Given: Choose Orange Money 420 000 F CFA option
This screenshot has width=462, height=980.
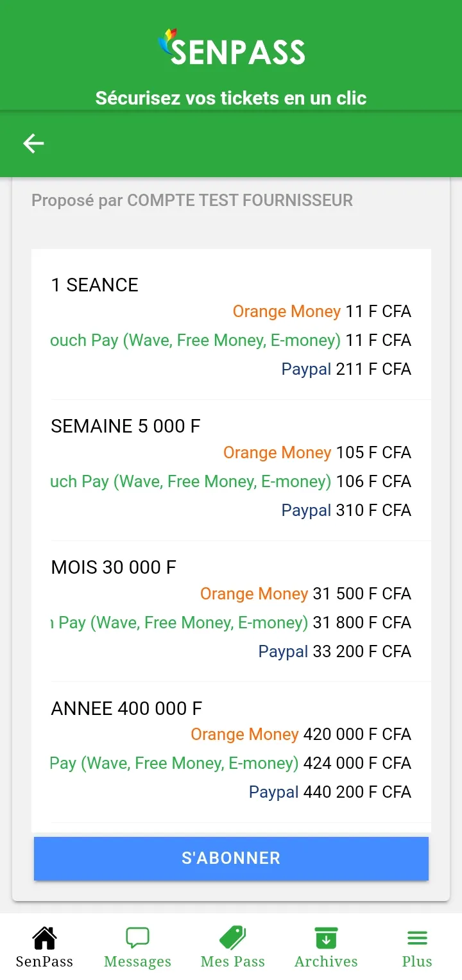Looking at the screenshot, I should pos(301,734).
